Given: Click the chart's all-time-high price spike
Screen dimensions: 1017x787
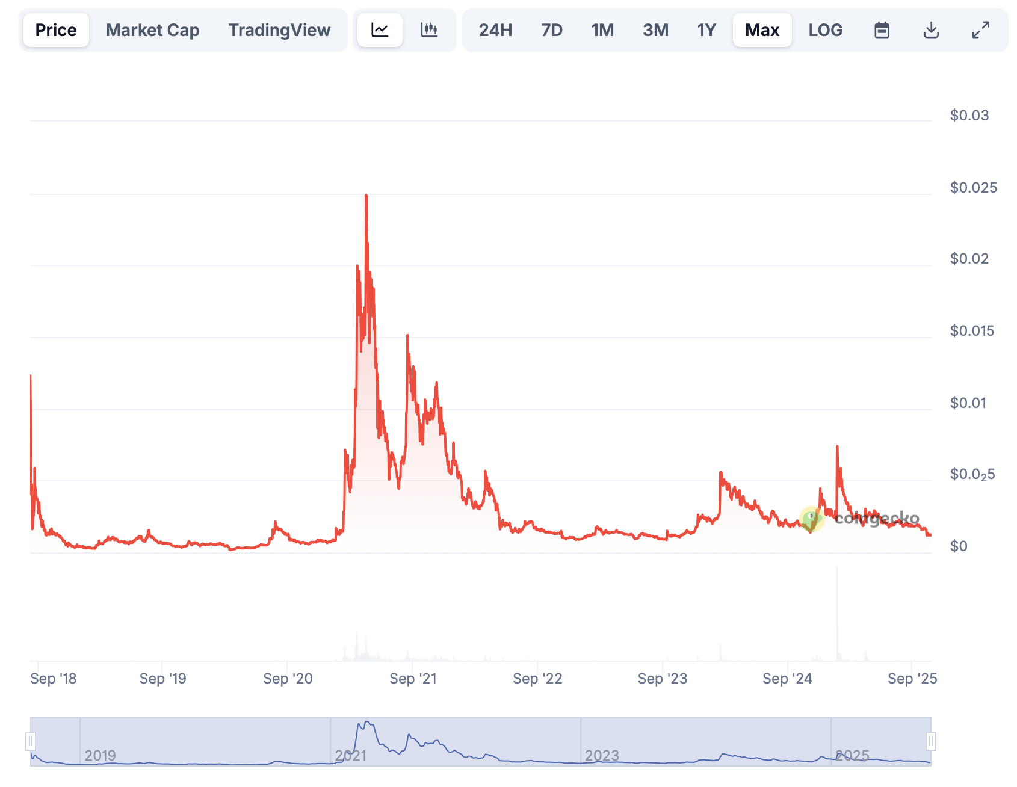Looking at the screenshot, I should (366, 196).
